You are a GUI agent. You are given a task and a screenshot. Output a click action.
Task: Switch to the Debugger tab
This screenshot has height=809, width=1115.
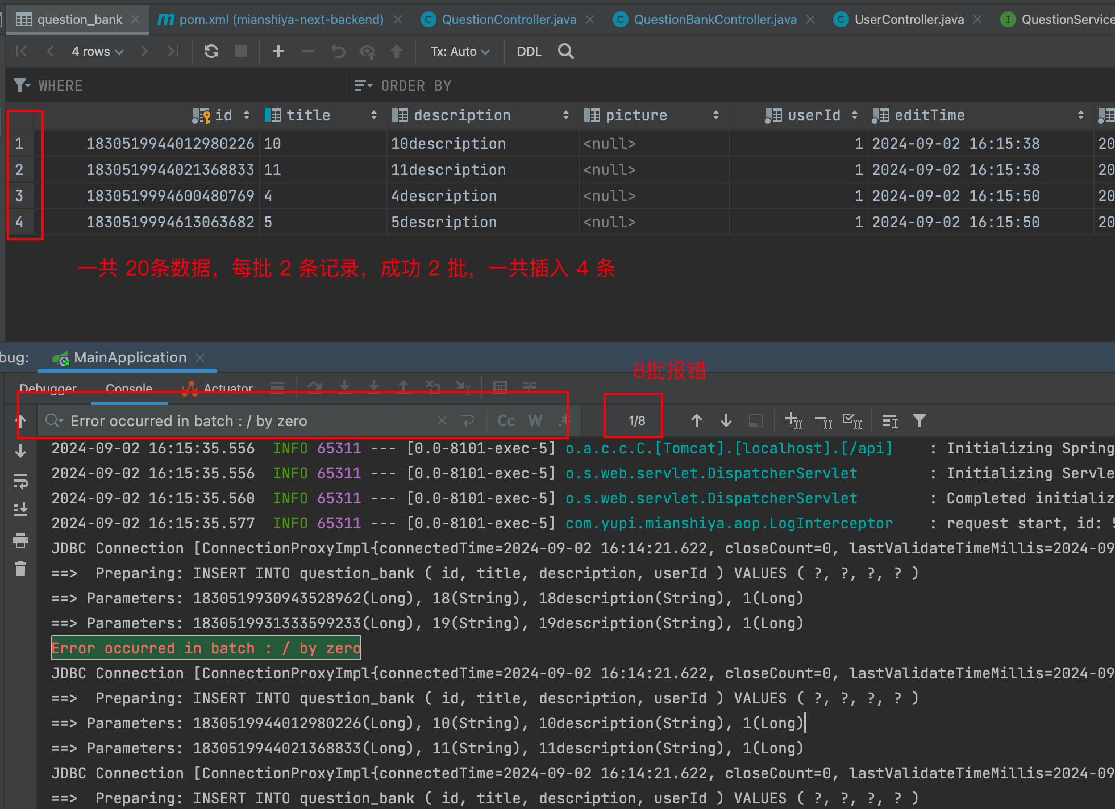48,389
